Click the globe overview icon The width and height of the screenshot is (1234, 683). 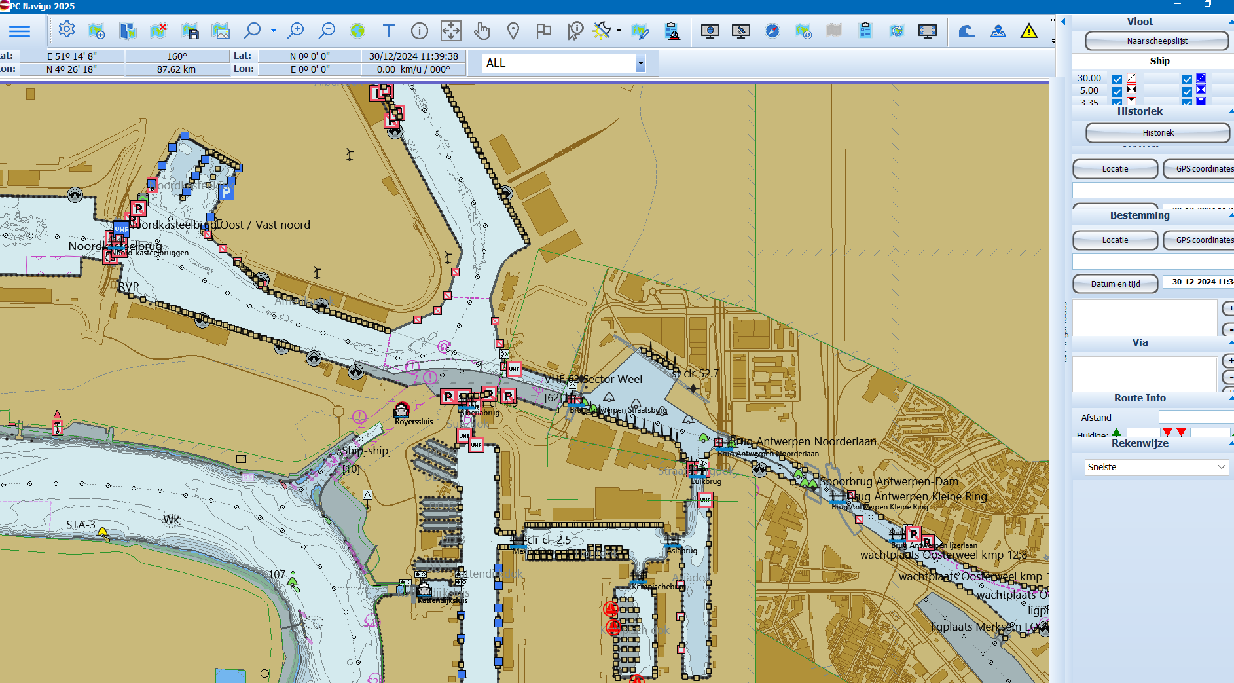point(357,31)
